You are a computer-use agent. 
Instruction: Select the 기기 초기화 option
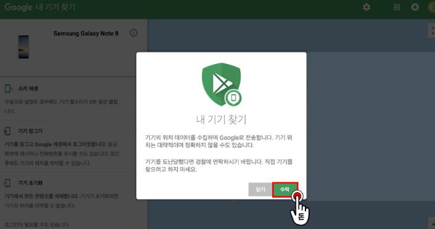(30, 183)
